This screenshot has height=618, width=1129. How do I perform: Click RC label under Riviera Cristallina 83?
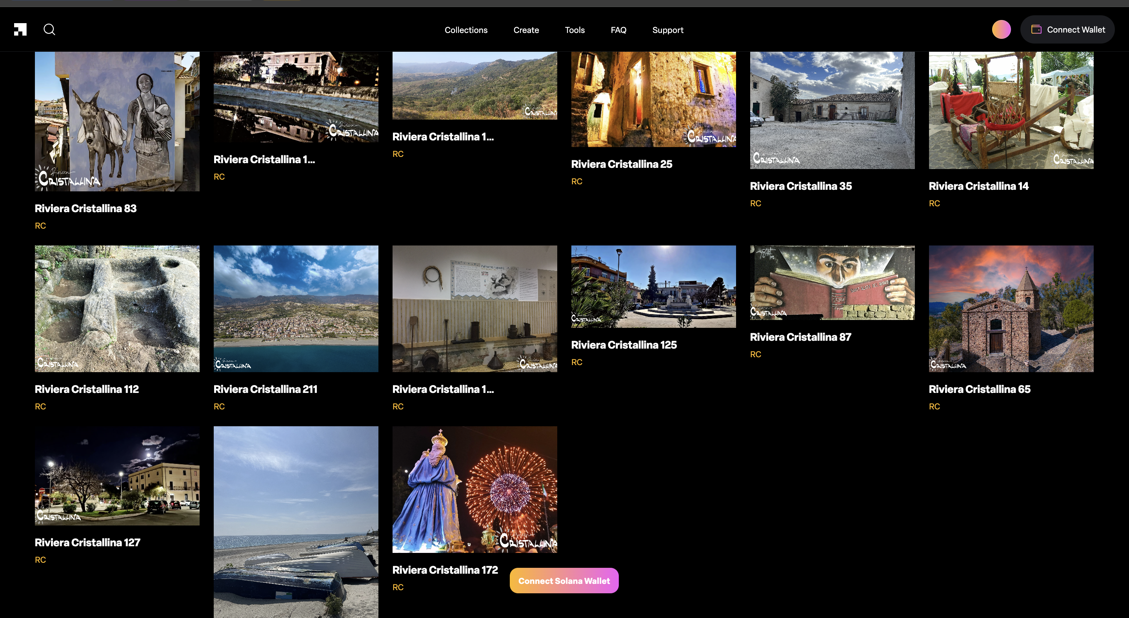coord(40,226)
